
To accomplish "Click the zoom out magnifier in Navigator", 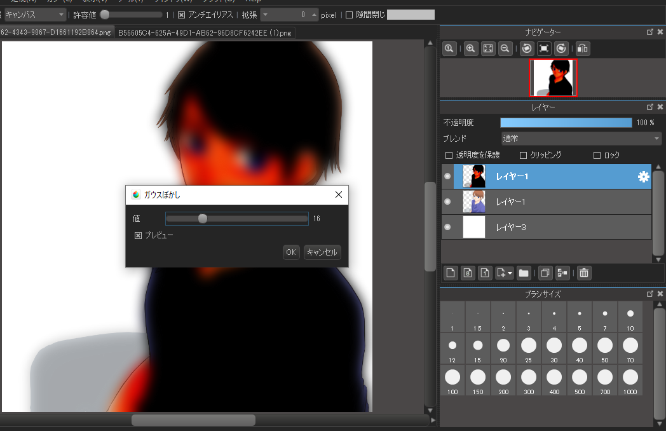I will pos(505,48).
